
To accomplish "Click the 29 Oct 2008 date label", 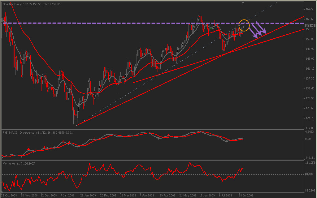I will [x=9, y=195].
